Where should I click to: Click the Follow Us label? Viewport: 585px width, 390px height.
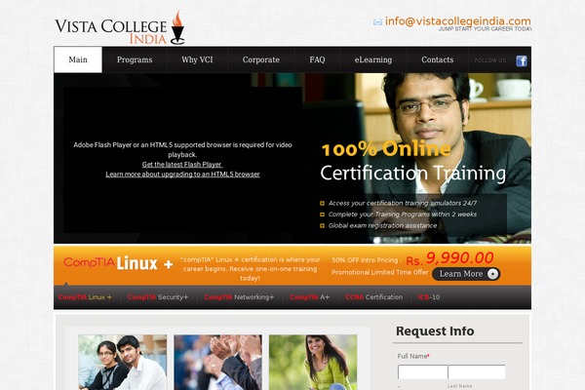490,60
